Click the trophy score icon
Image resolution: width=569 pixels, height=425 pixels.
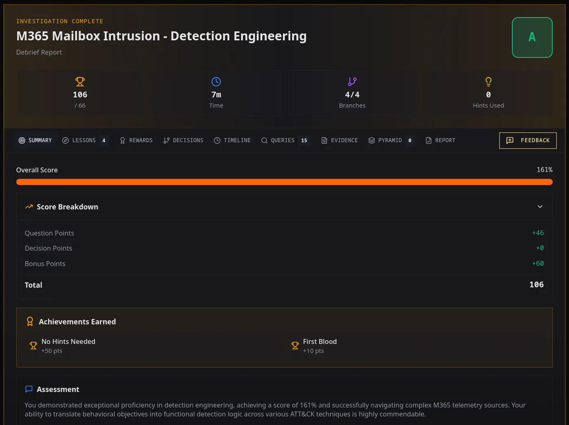[80, 81]
